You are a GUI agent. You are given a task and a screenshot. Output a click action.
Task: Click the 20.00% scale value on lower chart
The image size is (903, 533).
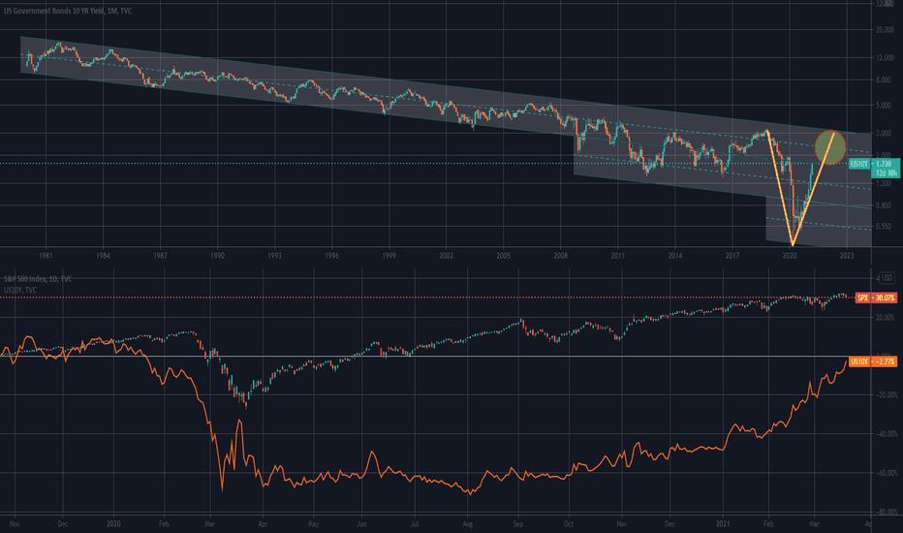coord(886,318)
